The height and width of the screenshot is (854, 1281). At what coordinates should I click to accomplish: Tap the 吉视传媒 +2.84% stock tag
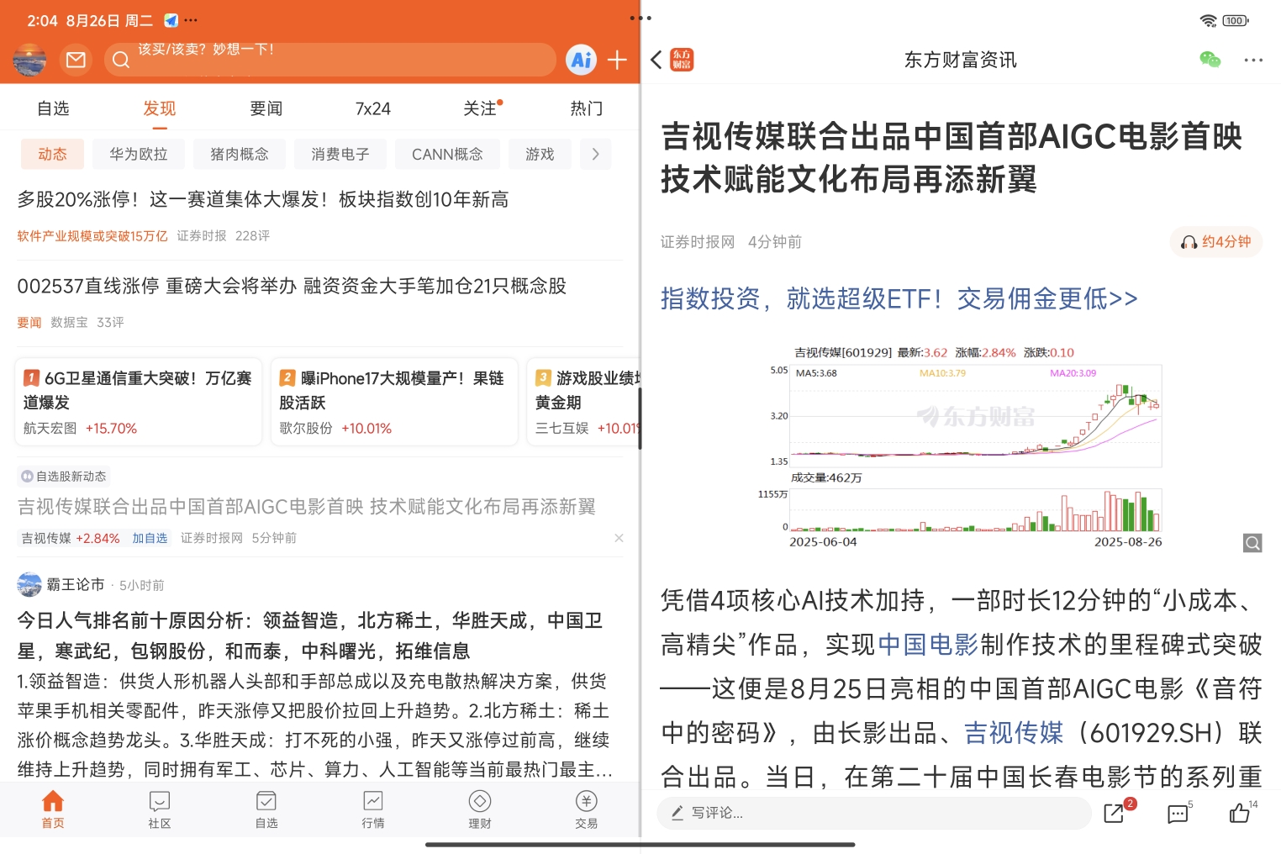coord(71,538)
